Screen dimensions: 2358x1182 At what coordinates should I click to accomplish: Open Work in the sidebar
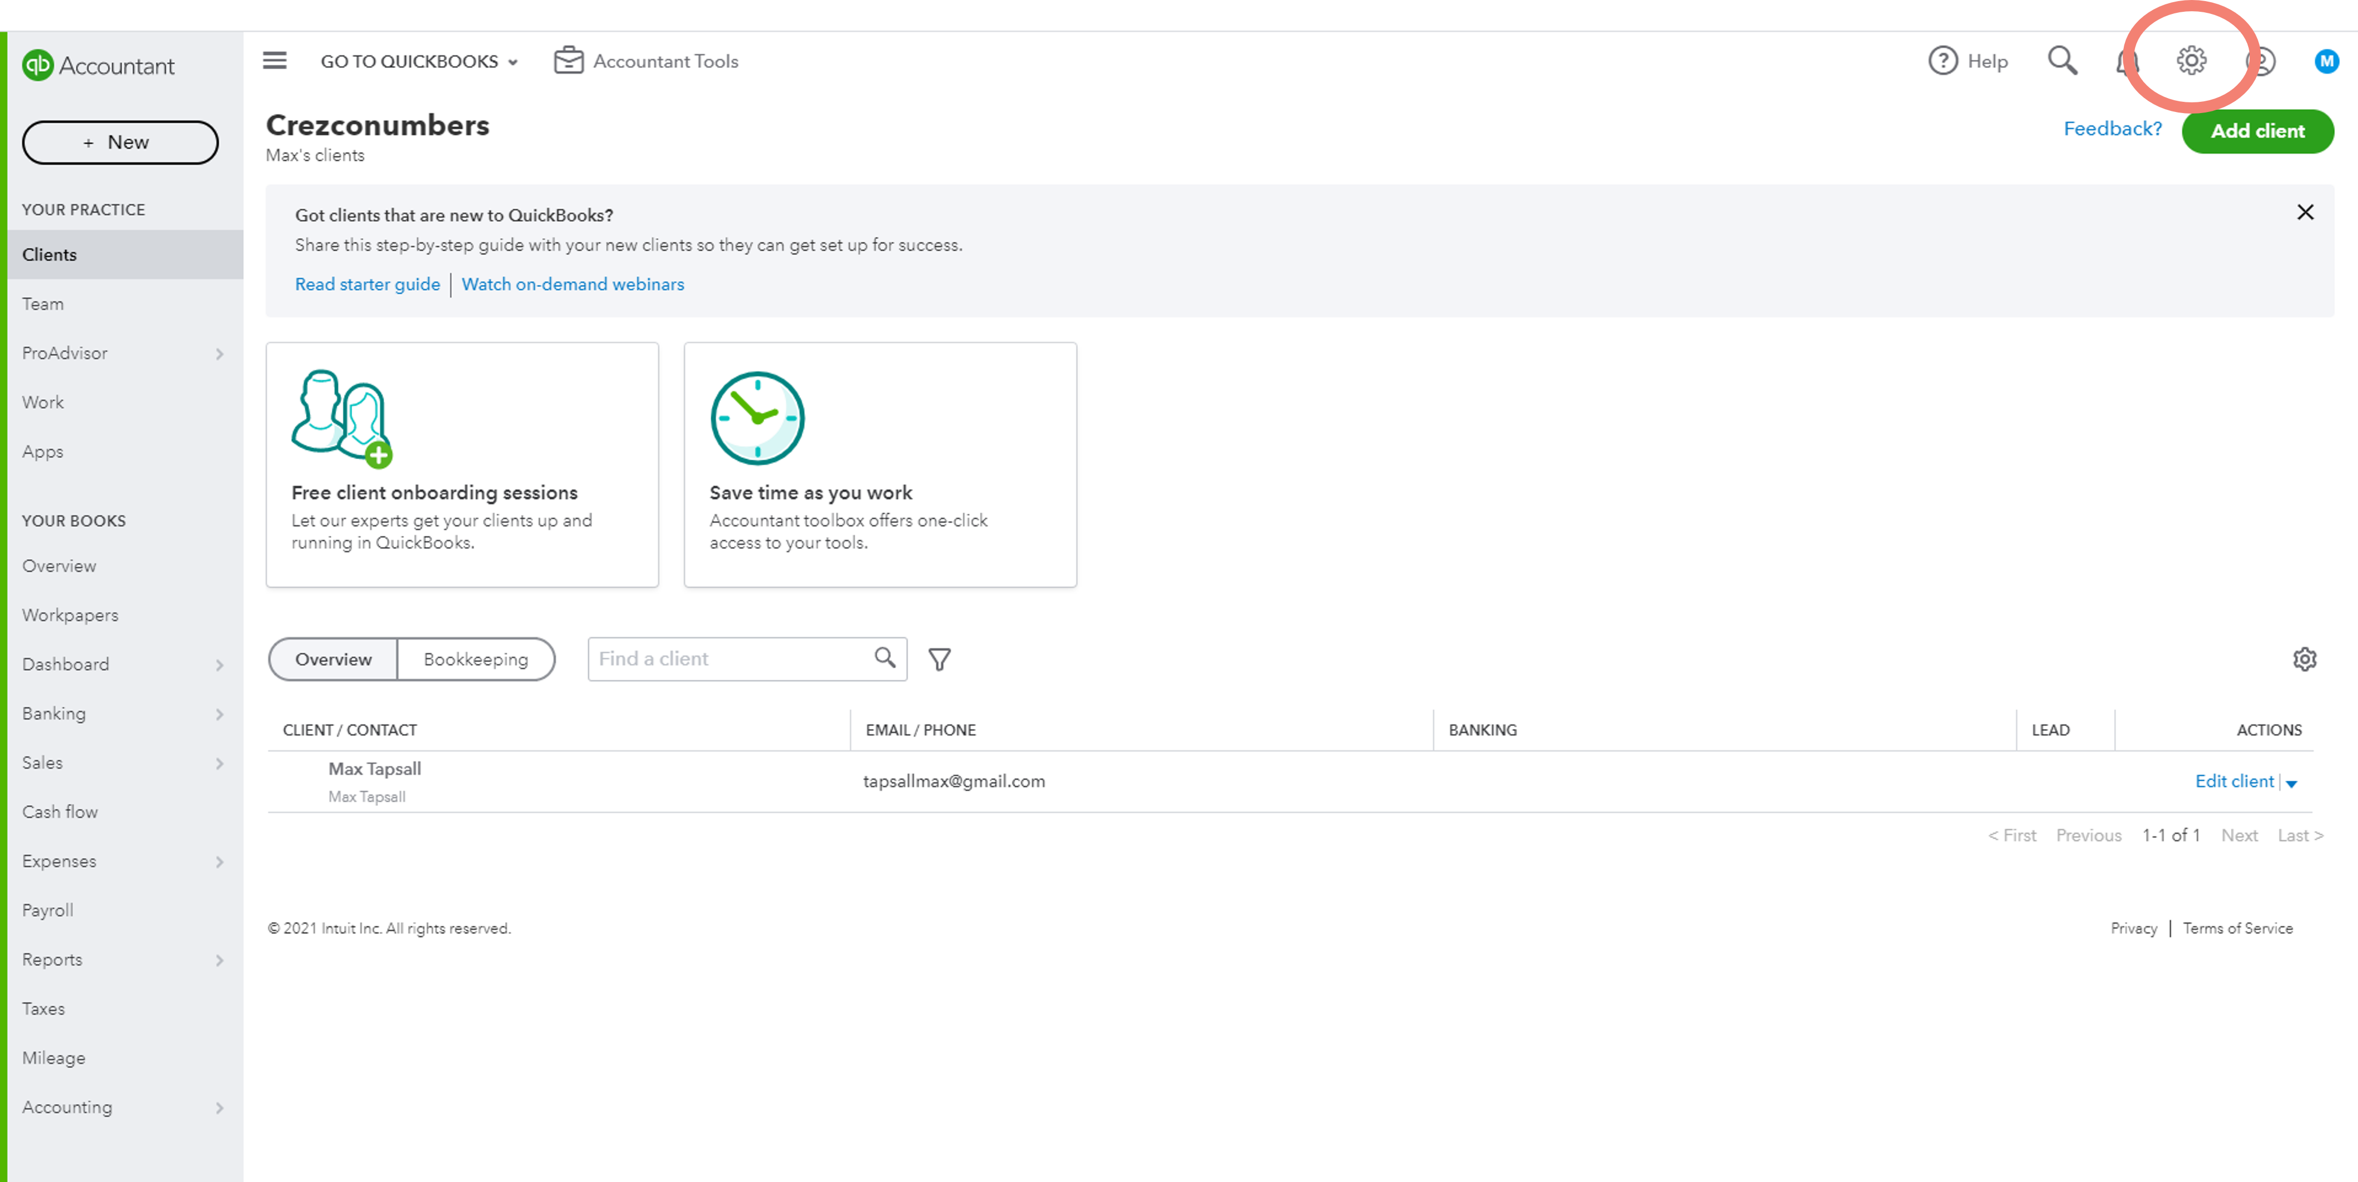click(x=125, y=402)
